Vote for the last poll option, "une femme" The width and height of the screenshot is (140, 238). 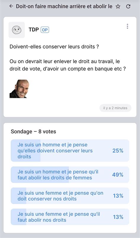[70, 217]
